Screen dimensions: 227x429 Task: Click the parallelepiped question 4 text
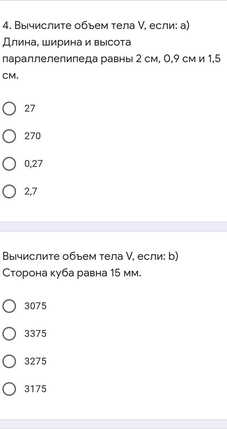tap(110, 51)
